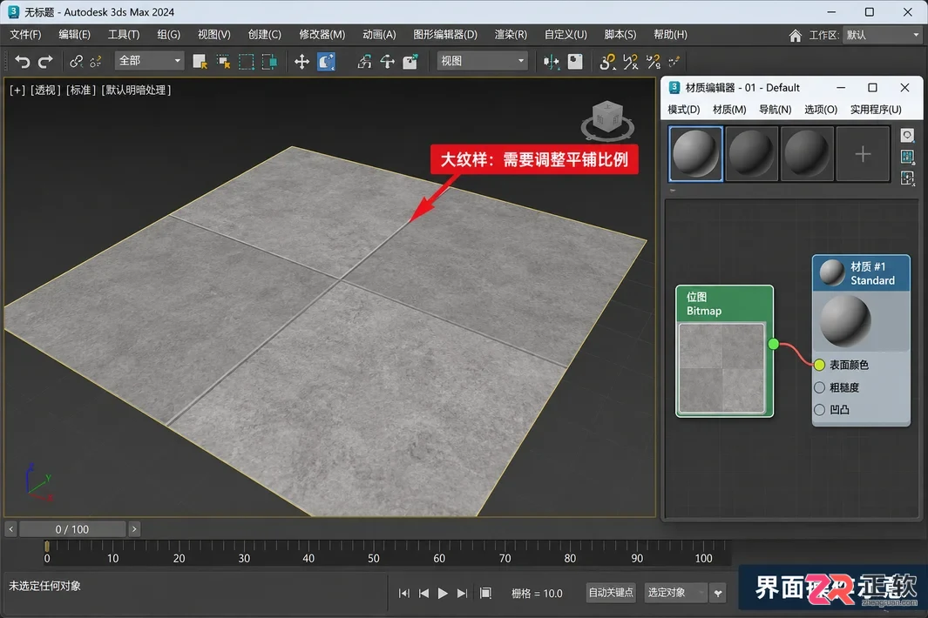Select the highlighted Rotate tool
Image resolution: width=928 pixels, height=618 pixels.
tap(326, 62)
